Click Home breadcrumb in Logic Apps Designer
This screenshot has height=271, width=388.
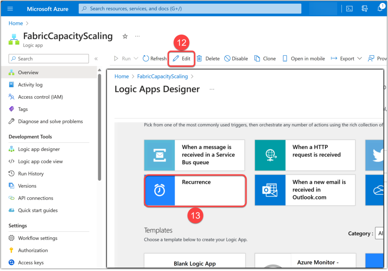point(122,76)
